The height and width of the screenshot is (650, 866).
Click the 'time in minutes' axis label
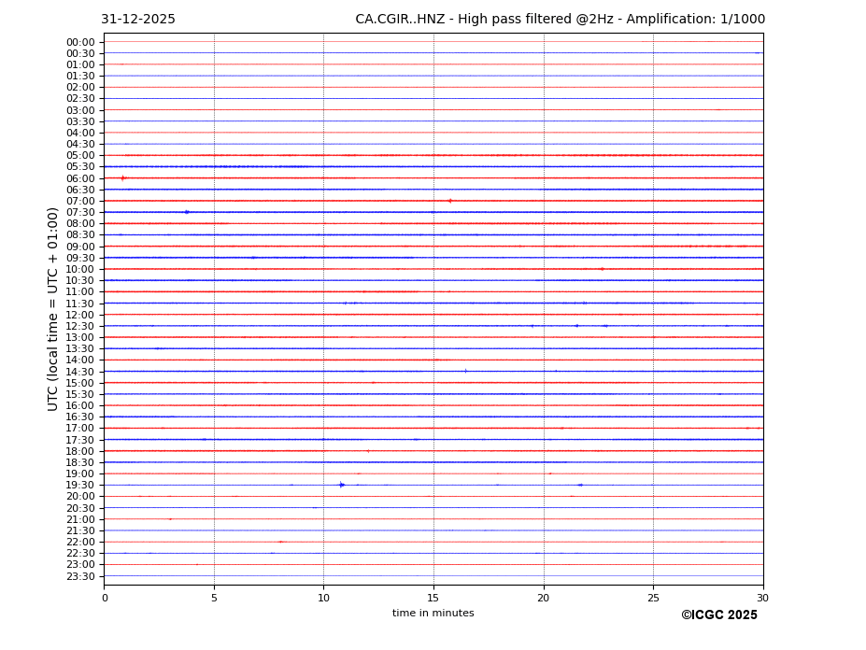tap(433, 614)
